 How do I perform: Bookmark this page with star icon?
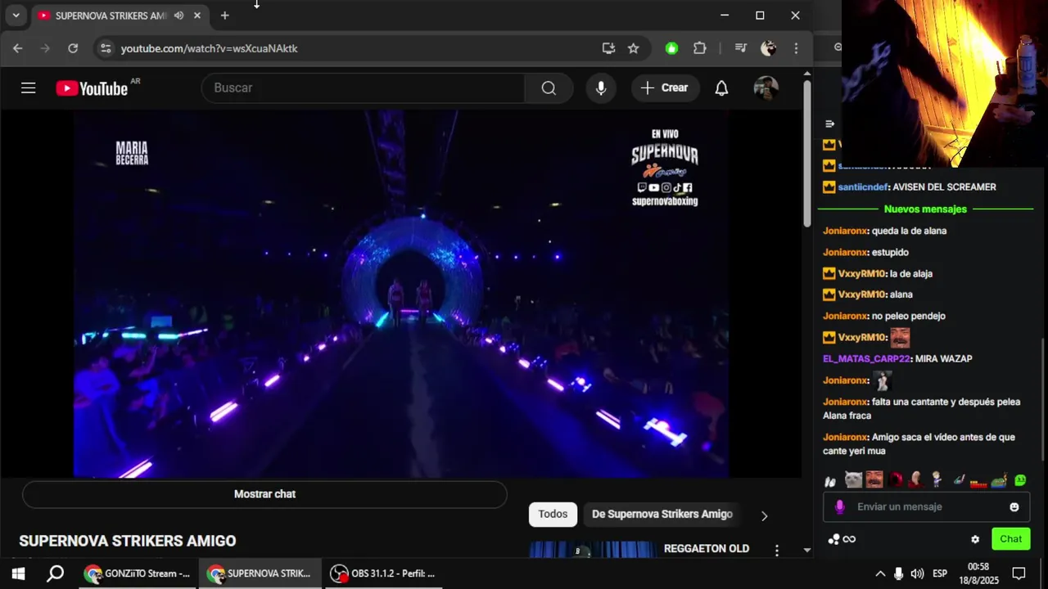pos(633,48)
